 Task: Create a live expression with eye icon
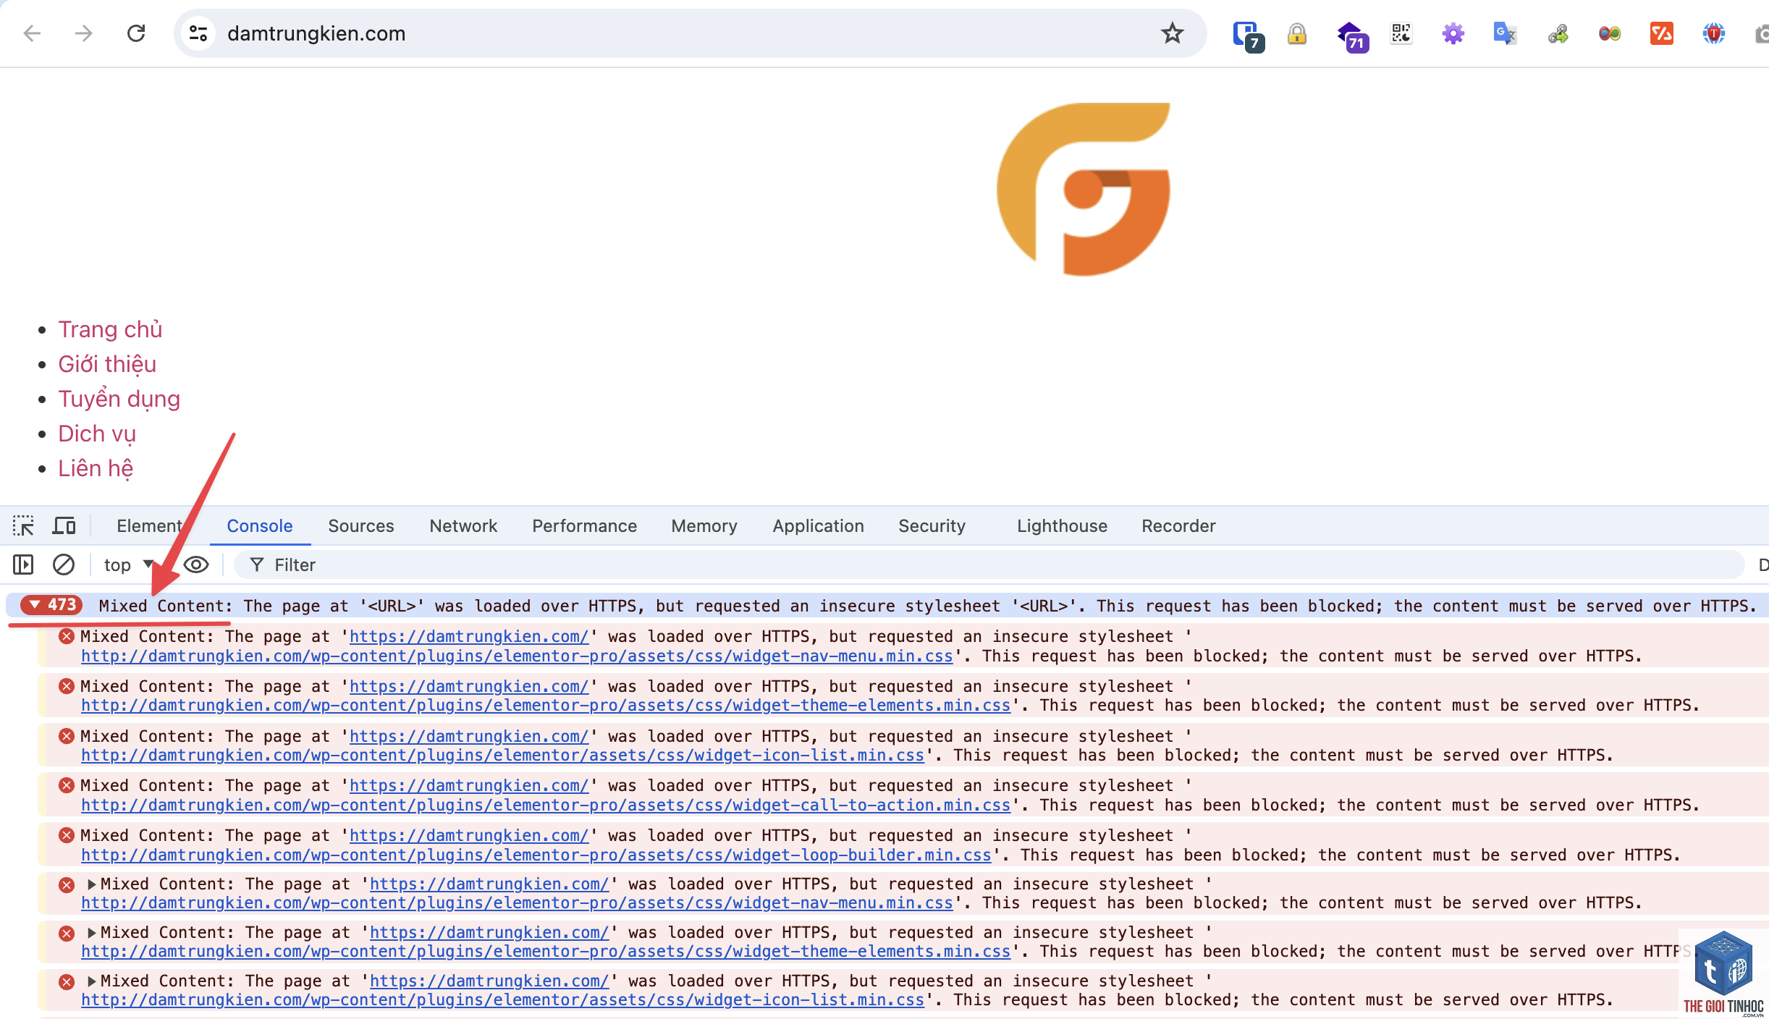[x=196, y=565]
